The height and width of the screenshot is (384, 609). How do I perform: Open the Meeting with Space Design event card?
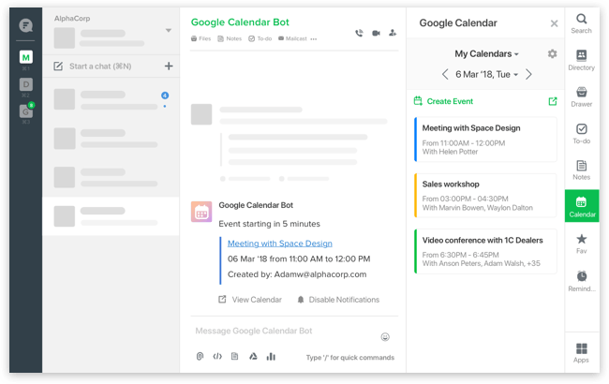pyautogui.click(x=485, y=140)
